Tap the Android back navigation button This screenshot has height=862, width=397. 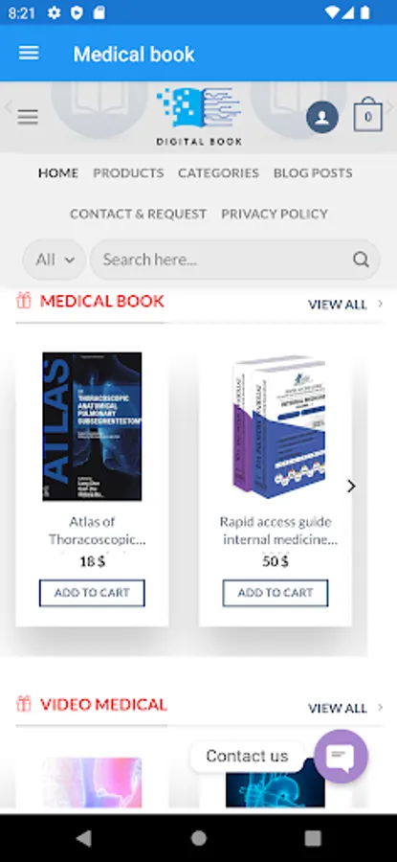point(83,838)
